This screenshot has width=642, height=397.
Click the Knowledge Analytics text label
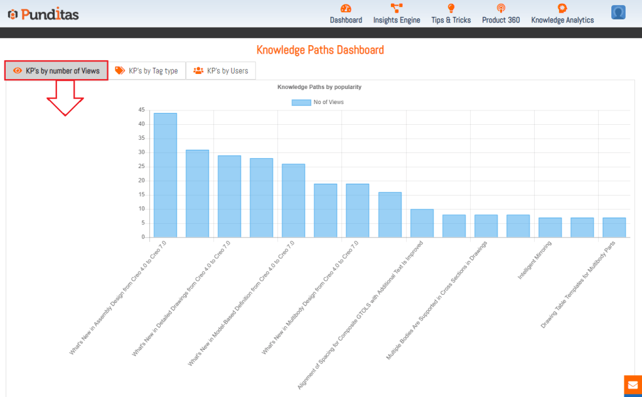pyautogui.click(x=562, y=20)
